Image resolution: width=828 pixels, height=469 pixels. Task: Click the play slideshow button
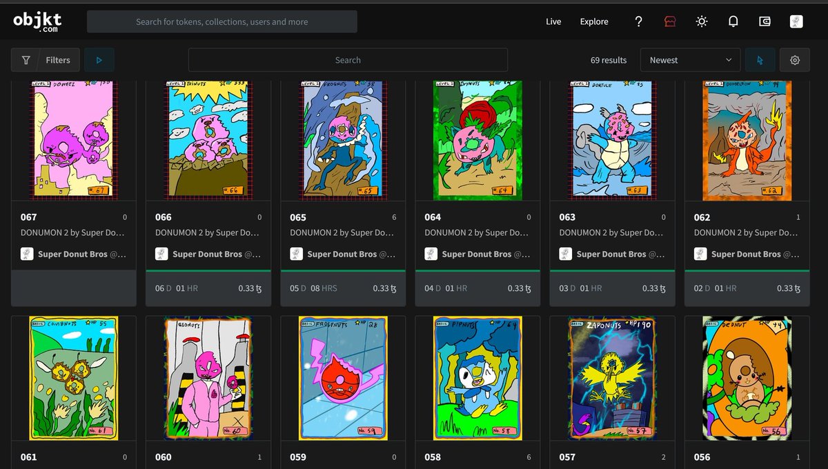click(x=99, y=60)
